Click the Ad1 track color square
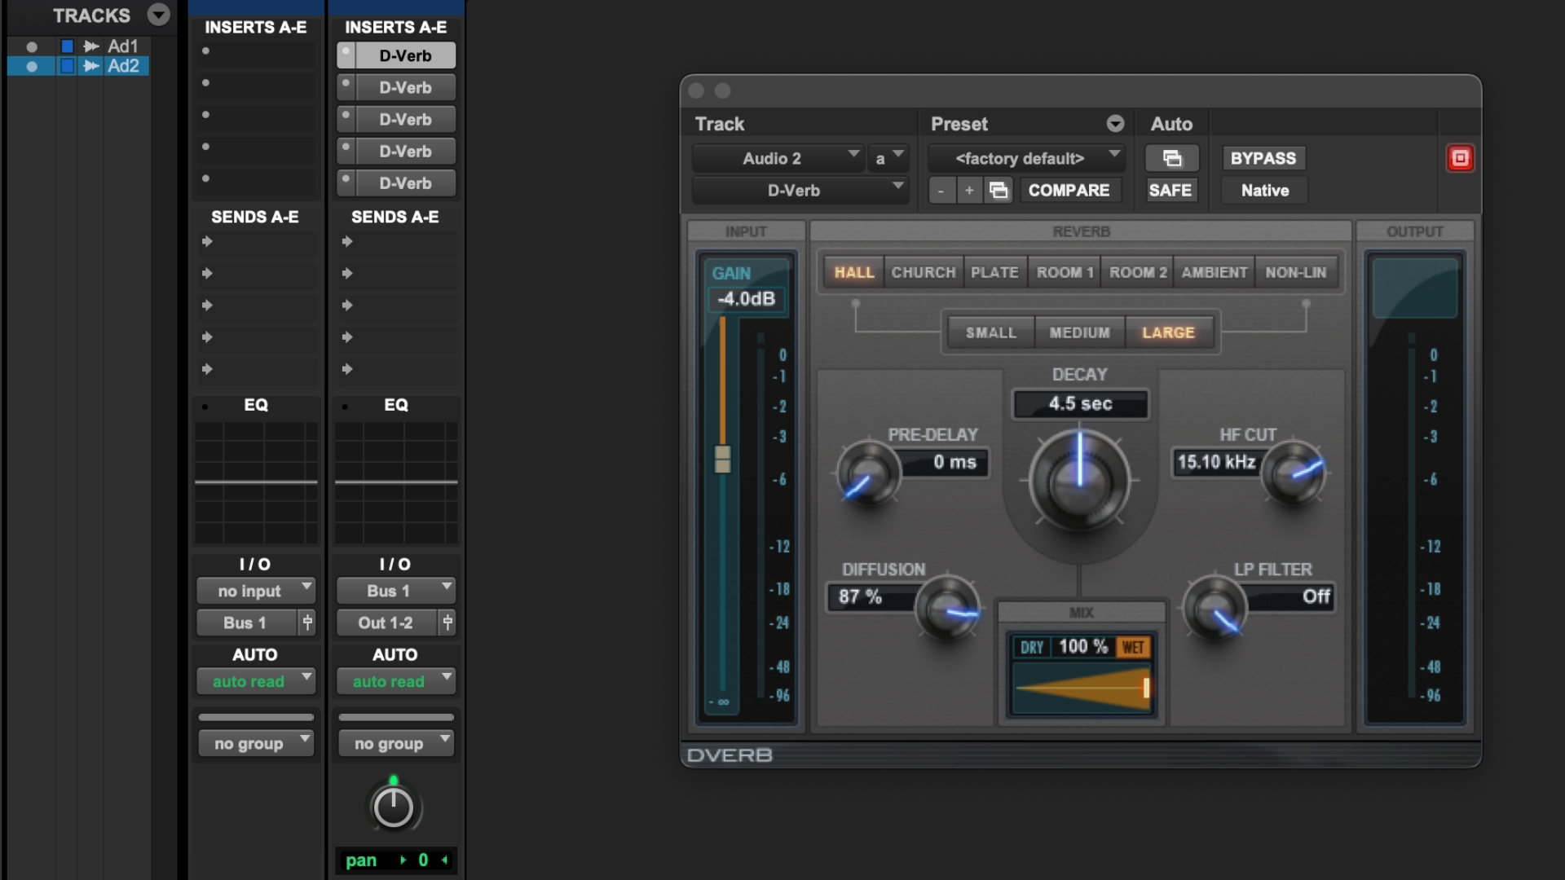Screen dimensions: 1565x880 pos(68,46)
